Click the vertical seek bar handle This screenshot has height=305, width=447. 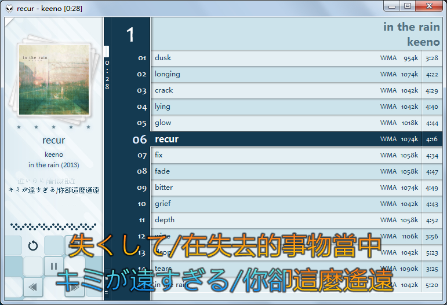pos(107,51)
